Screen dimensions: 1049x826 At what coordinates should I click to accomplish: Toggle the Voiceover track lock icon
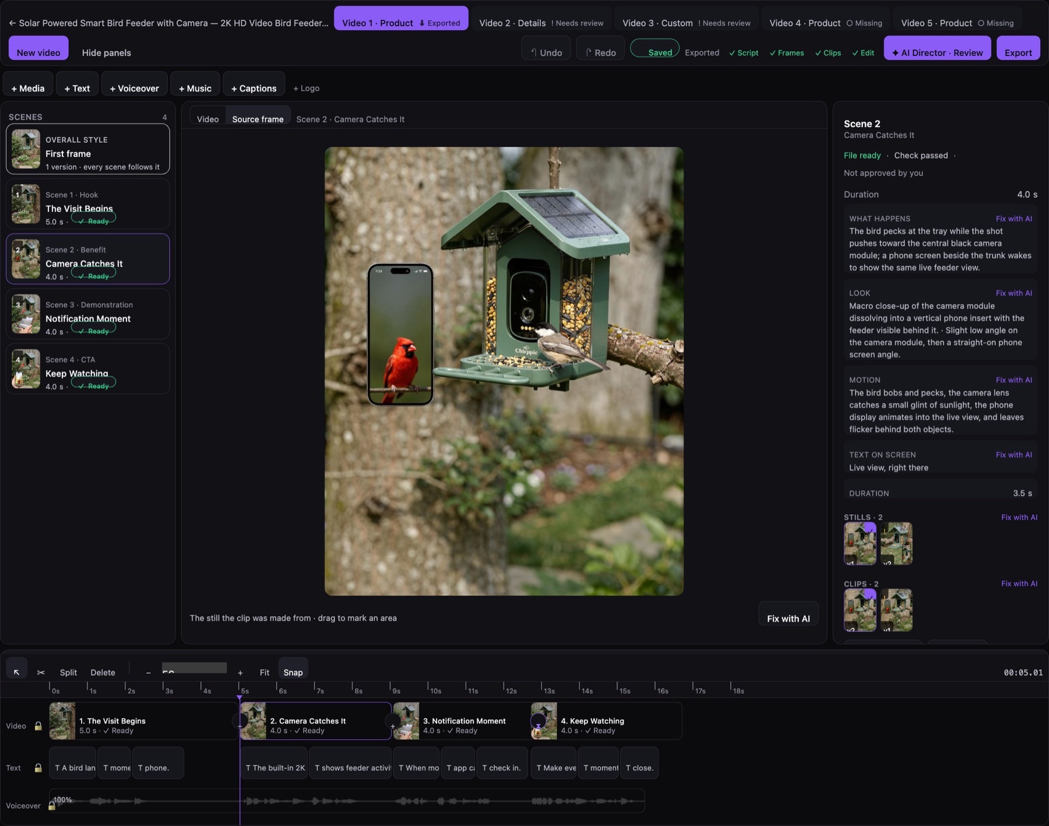pos(52,806)
